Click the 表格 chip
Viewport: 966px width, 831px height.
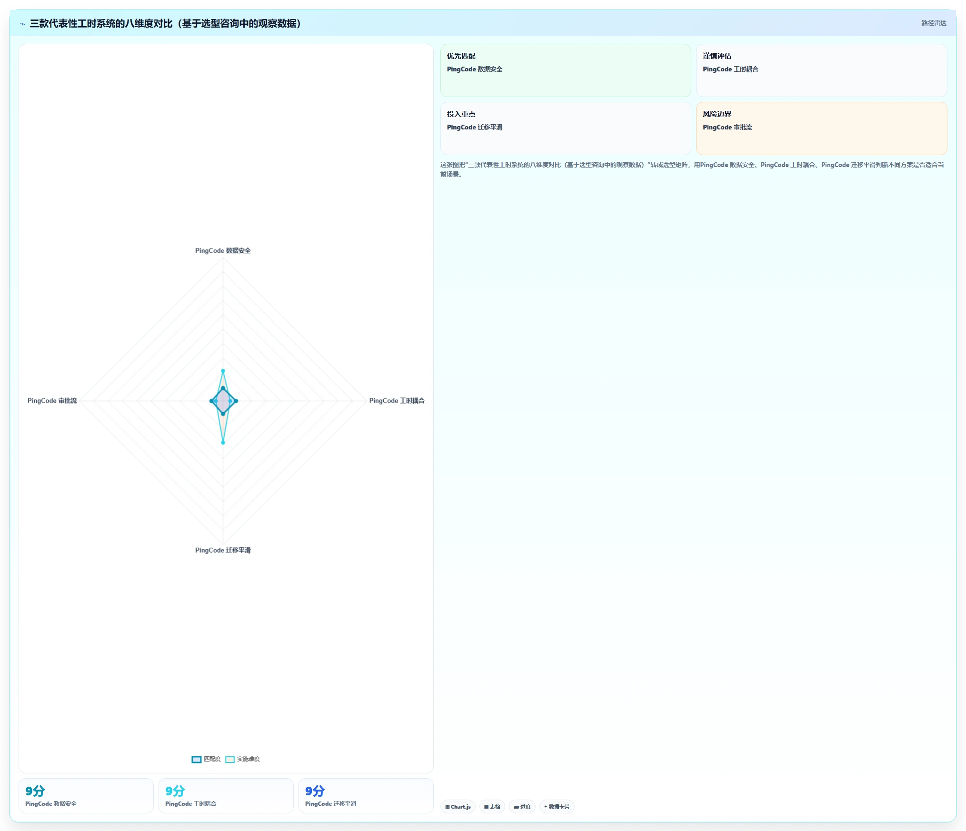[492, 807]
